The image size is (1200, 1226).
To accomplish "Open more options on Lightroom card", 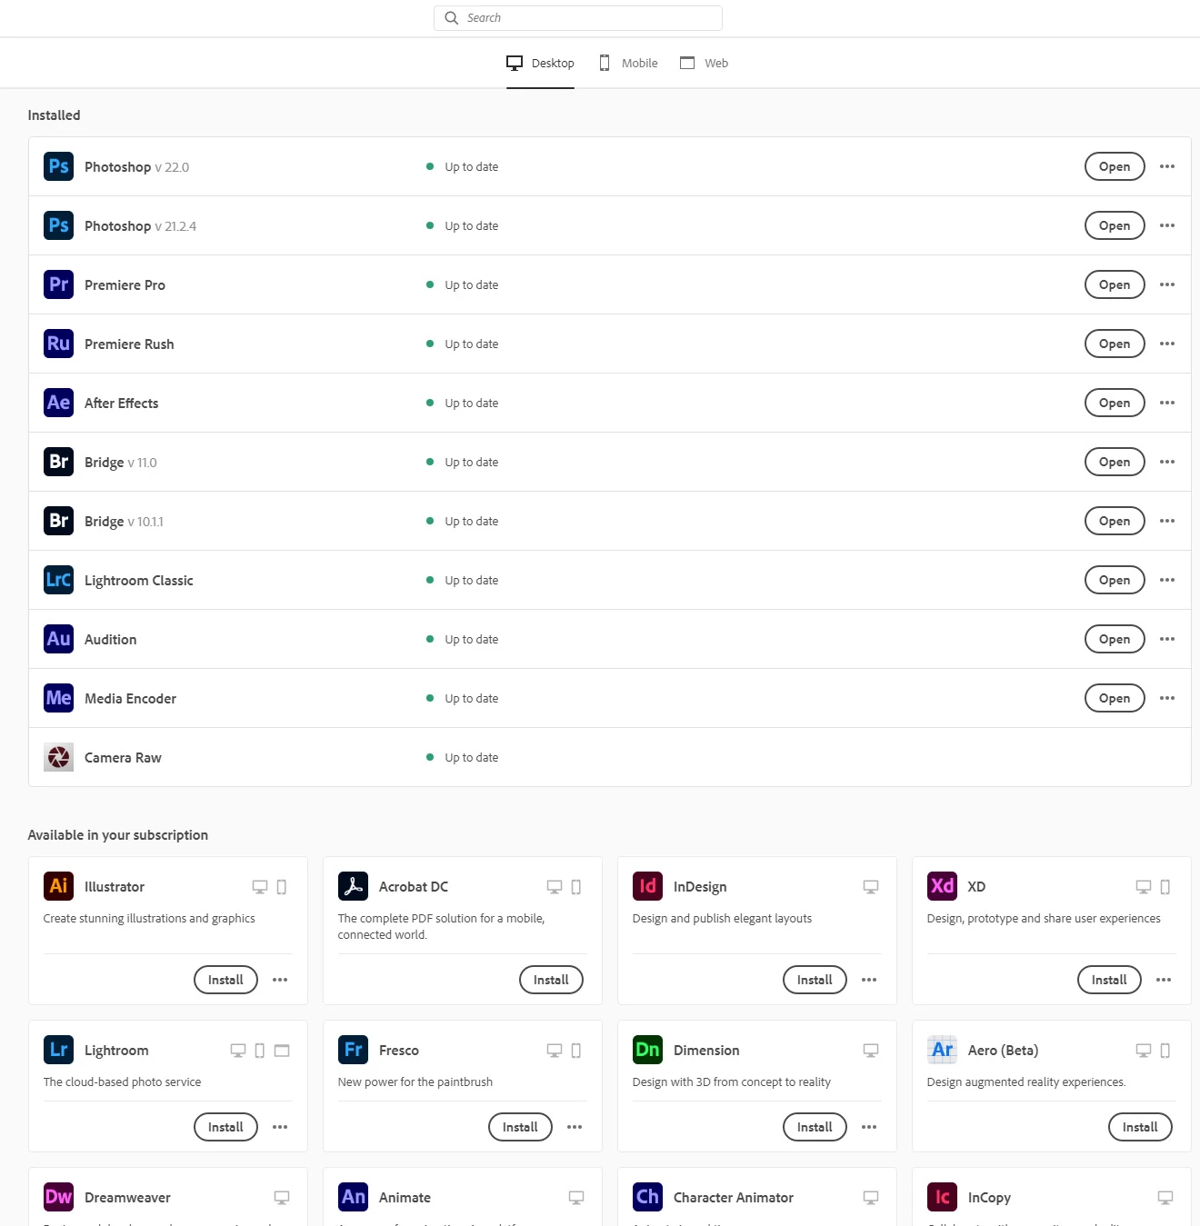I will coord(280,1127).
